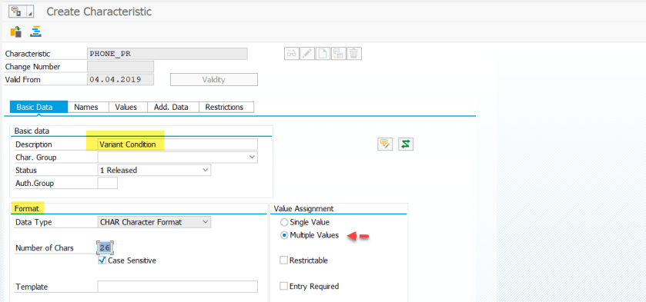646x302 pixels.
Task: Click the Delete trash can icon
Action: 354,54
